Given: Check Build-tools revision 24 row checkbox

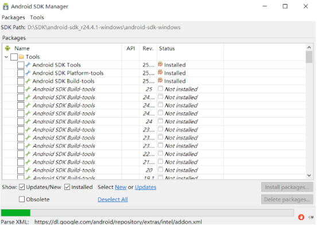Looking at the screenshot, I should click(x=21, y=122).
